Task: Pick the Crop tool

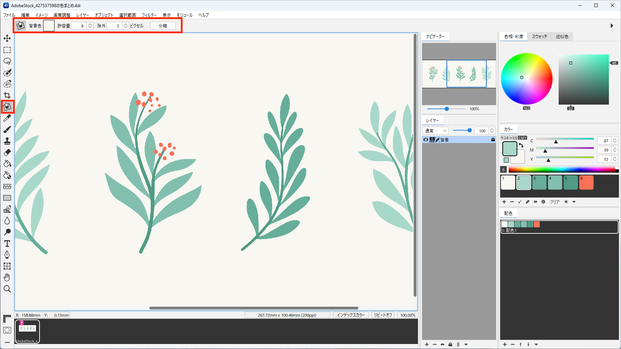Action: [7, 95]
